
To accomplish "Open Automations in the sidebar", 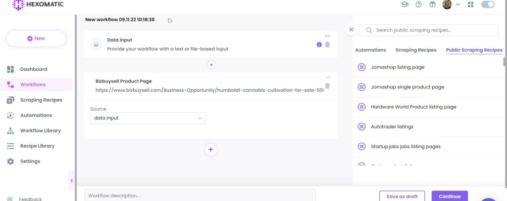I will [x=36, y=115].
